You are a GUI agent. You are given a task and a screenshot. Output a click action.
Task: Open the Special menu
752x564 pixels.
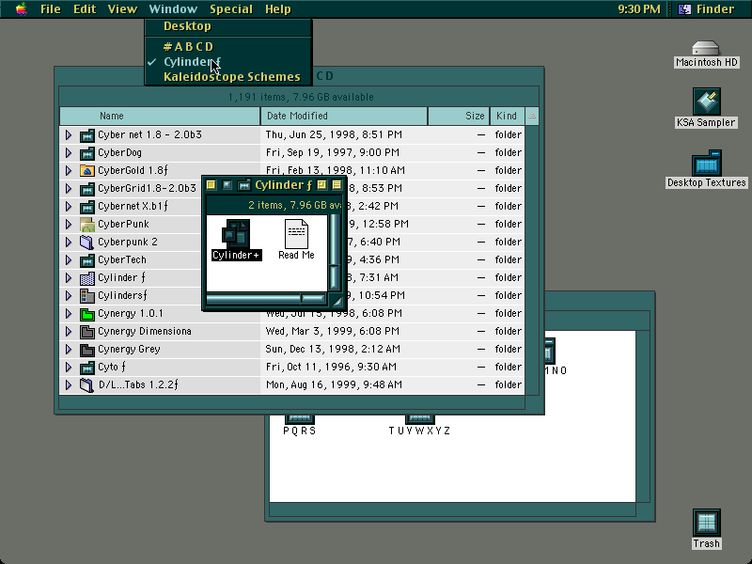[x=231, y=9]
